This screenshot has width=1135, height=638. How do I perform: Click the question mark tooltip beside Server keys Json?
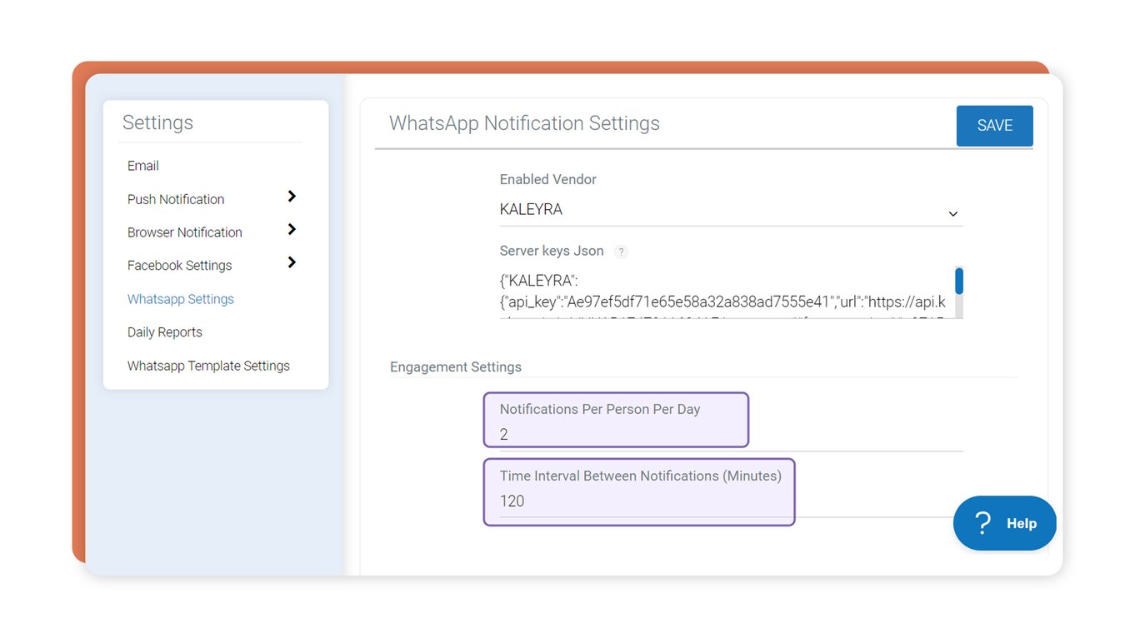pos(621,251)
